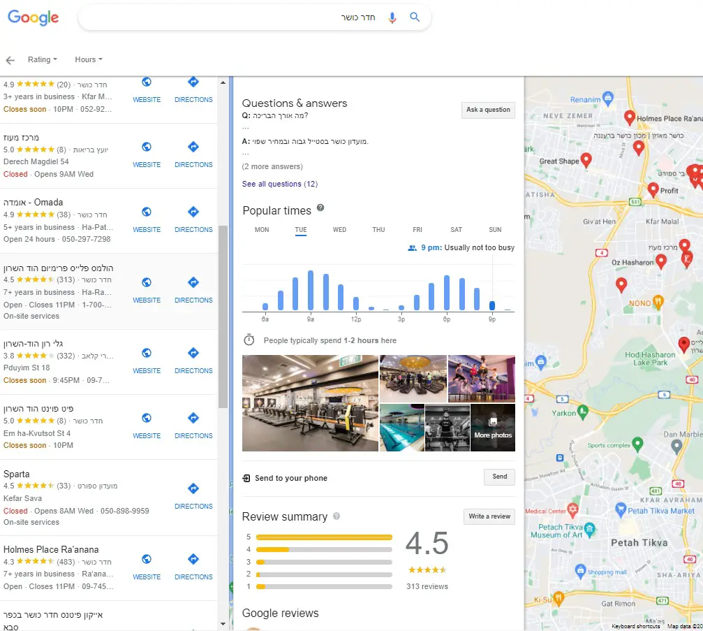This screenshot has height=631, width=703.
Task: Open the Hours filter dropdown
Action: (x=89, y=59)
